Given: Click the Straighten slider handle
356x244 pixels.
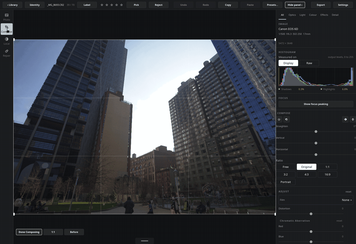Looking at the screenshot, I should [316, 132].
